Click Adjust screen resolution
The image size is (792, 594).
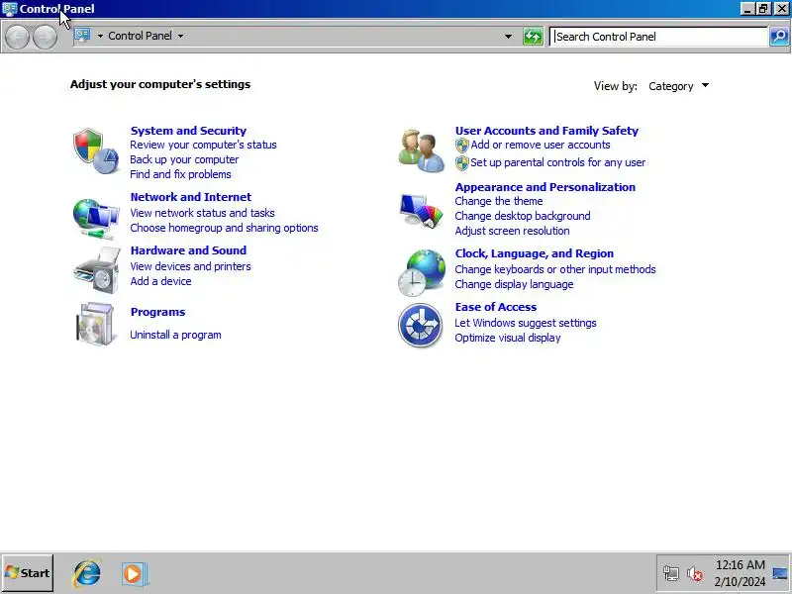point(512,231)
